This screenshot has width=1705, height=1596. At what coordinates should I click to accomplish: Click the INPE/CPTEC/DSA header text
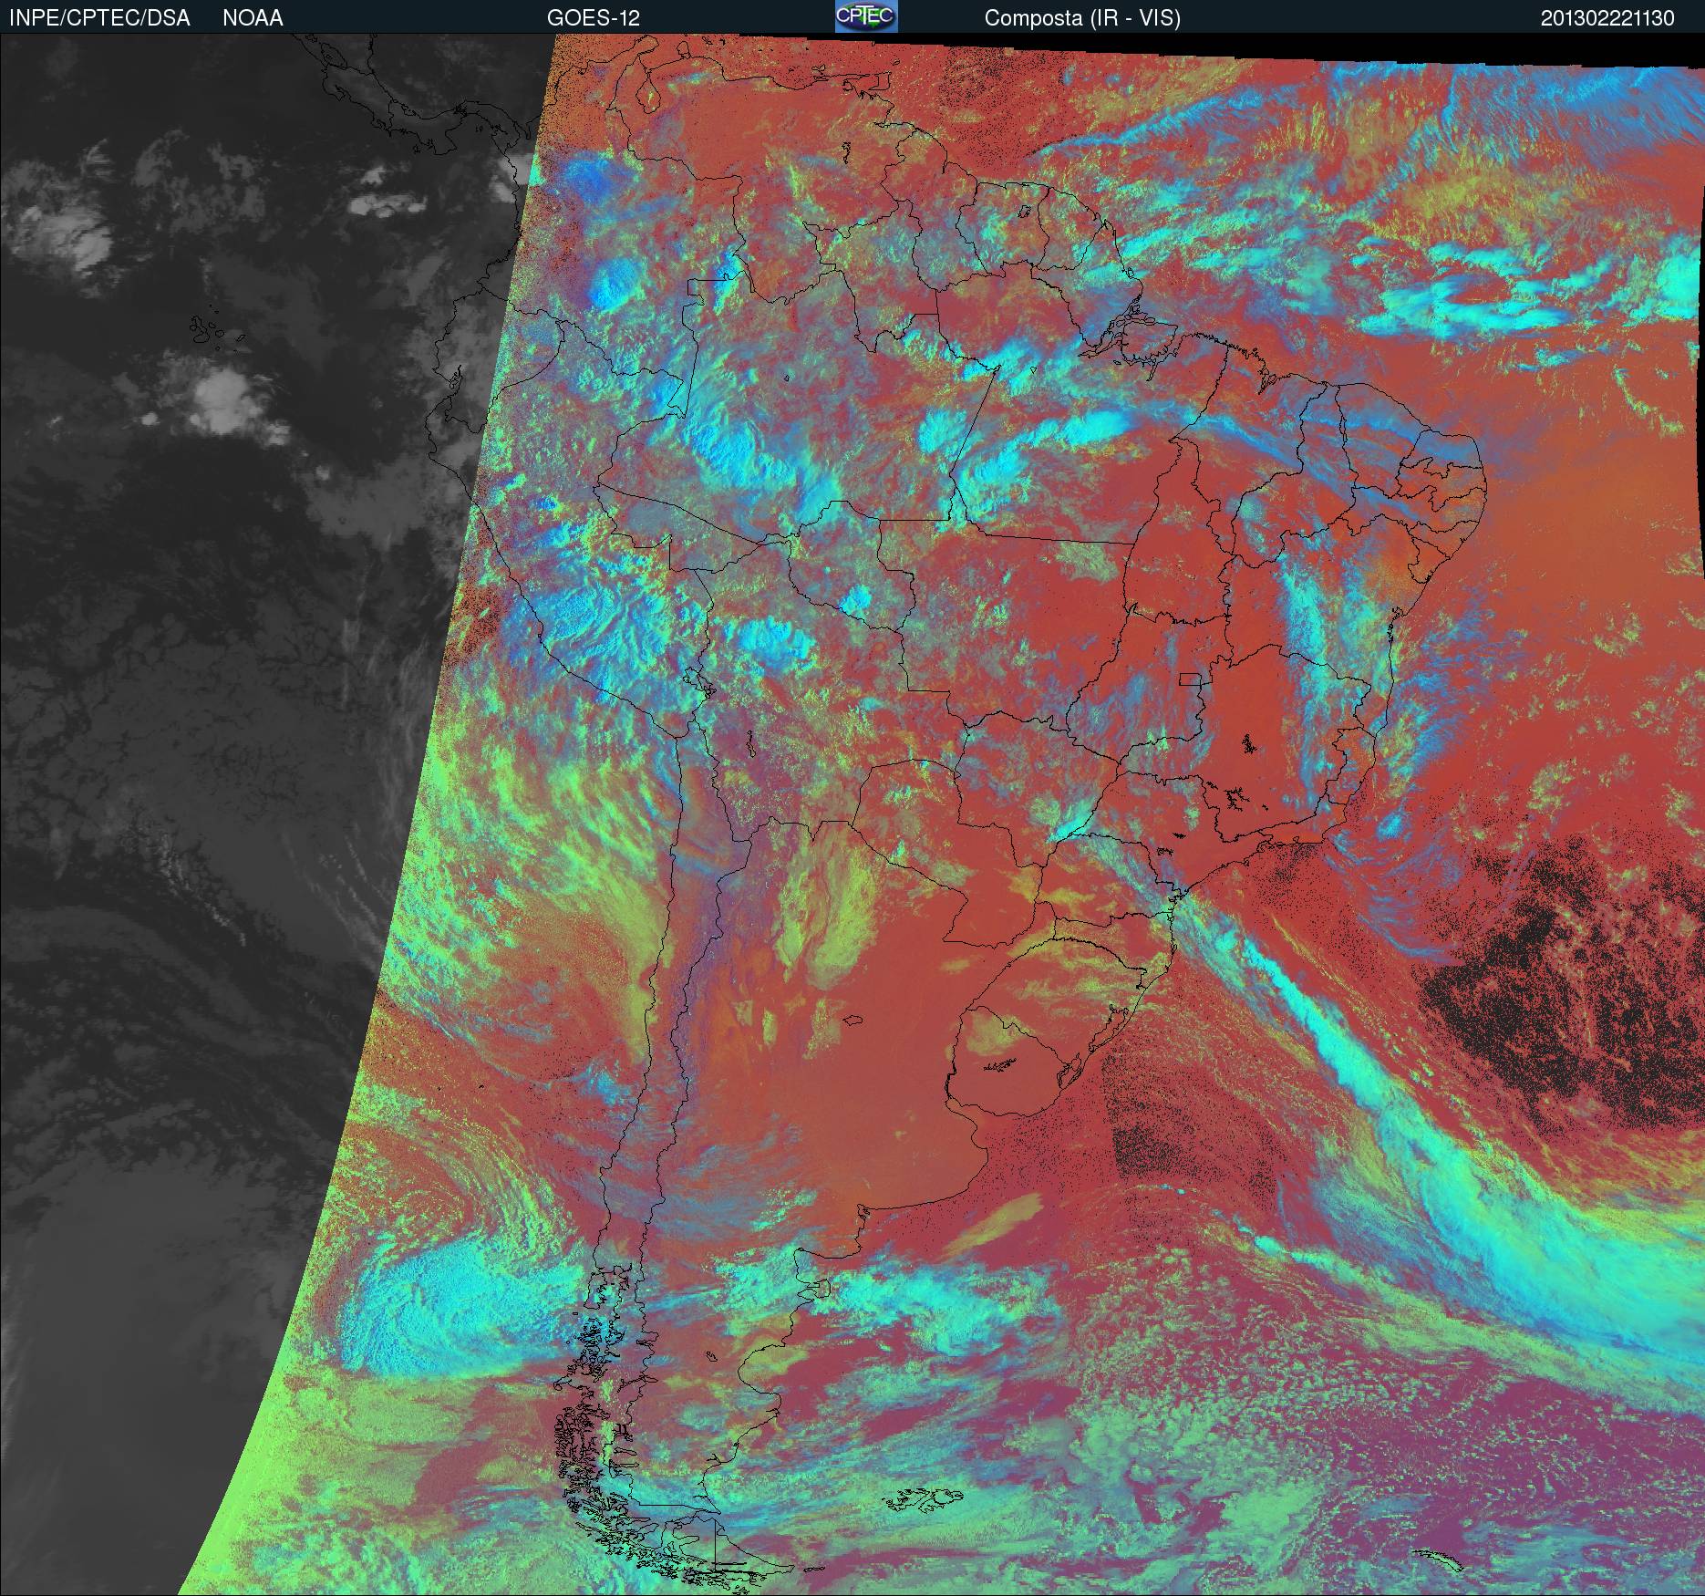(99, 18)
